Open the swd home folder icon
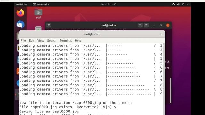 point(38,13)
